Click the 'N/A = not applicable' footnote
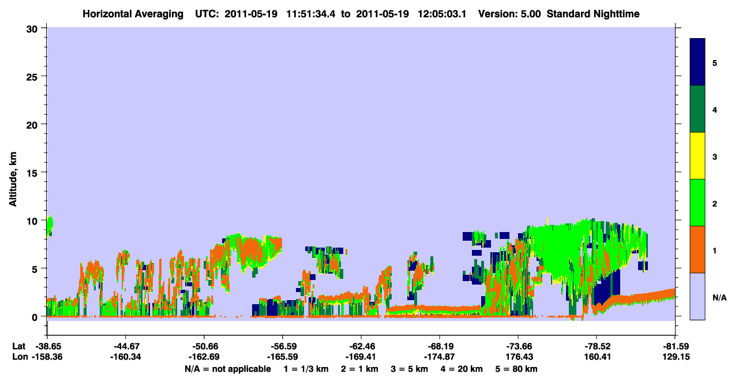This screenshot has height=385, width=750. (x=228, y=369)
